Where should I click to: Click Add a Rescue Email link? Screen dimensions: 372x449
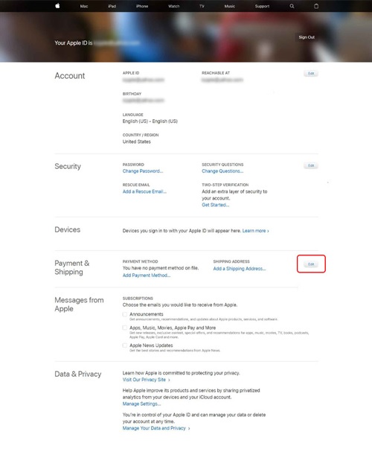(x=144, y=191)
